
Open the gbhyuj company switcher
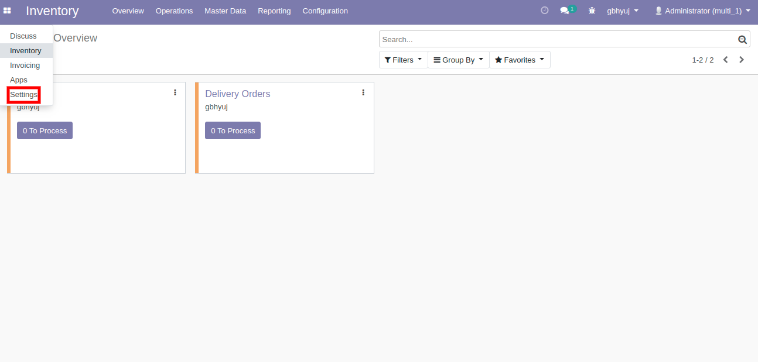tap(622, 11)
